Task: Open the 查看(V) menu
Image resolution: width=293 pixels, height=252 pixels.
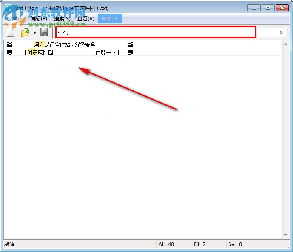Action: tap(86, 18)
